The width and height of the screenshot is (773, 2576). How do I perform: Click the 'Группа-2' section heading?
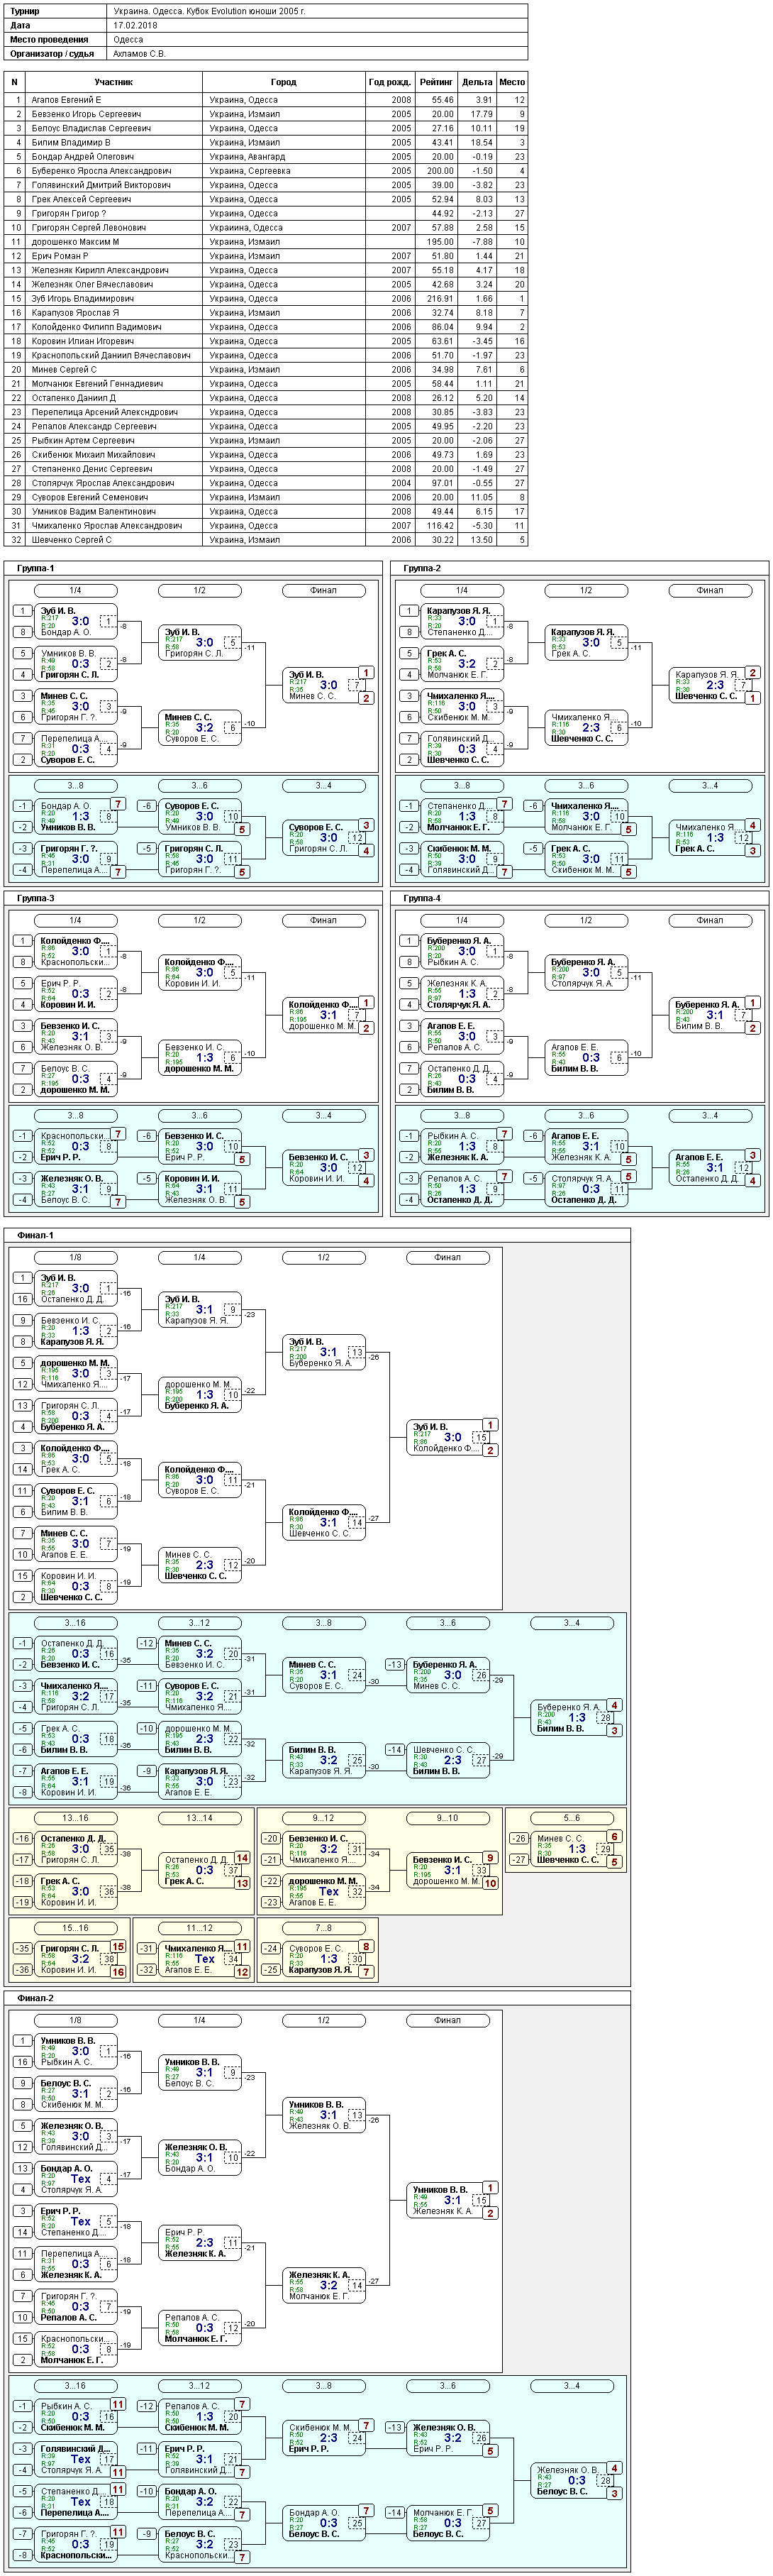(x=423, y=568)
